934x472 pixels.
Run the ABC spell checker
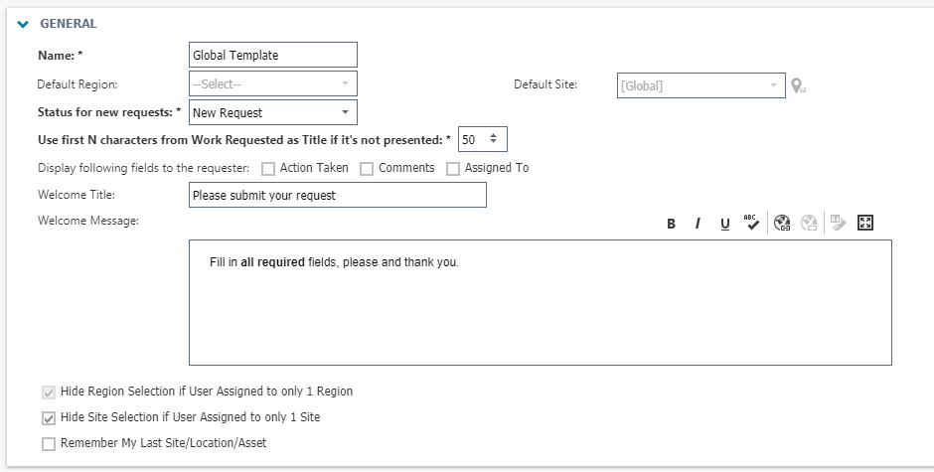[752, 223]
